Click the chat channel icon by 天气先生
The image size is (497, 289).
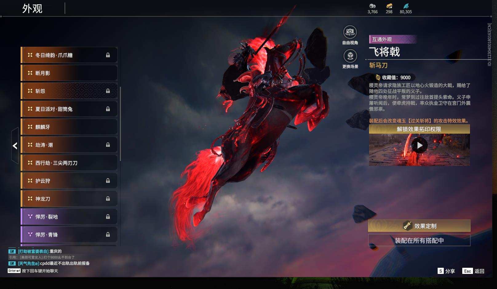pyautogui.click(x=12, y=263)
